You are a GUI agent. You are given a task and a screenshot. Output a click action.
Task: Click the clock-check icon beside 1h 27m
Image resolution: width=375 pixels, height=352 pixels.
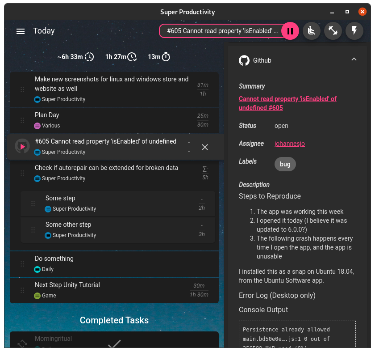click(x=132, y=57)
